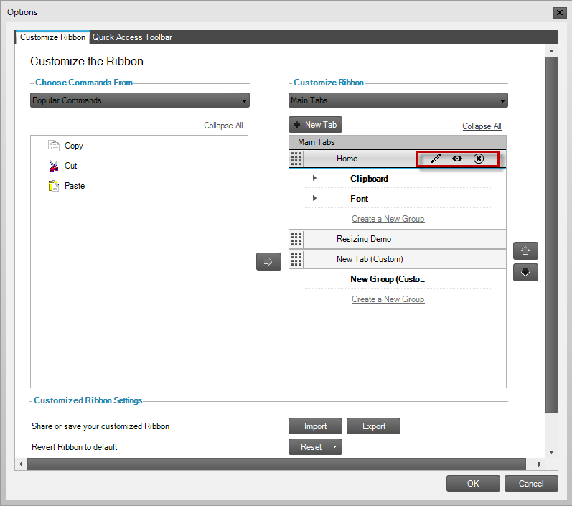
Task: Click the remove (X) icon on Home tab
Action: 479,159
